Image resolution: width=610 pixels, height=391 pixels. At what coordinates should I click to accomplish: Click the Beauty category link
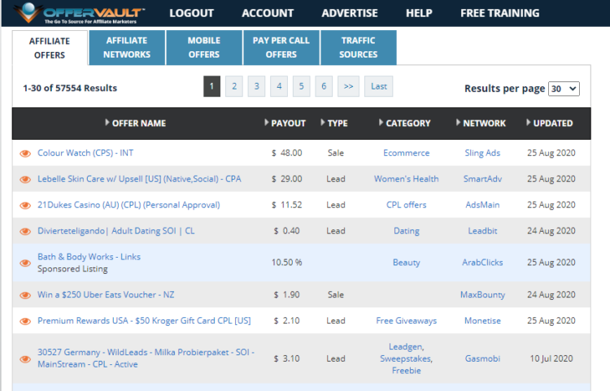[x=406, y=263]
